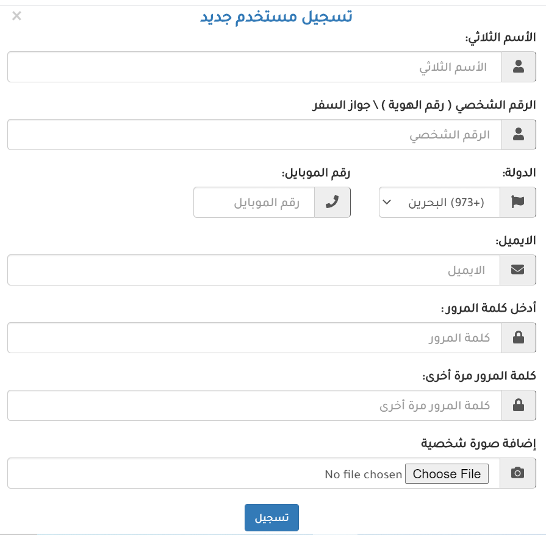Click the lock icon beside password field
The width and height of the screenshot is (546, 535).
(519, 338)
